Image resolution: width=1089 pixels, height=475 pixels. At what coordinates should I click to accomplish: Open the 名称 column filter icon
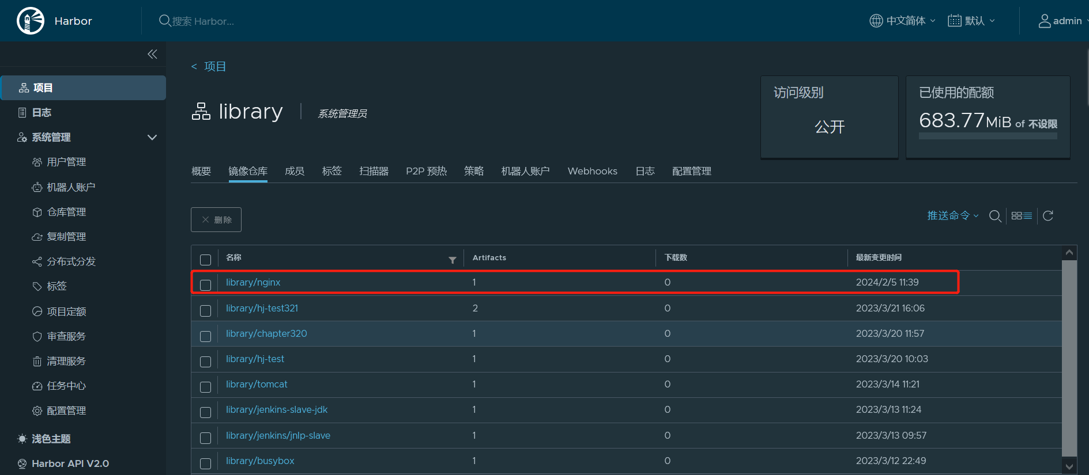453,260
